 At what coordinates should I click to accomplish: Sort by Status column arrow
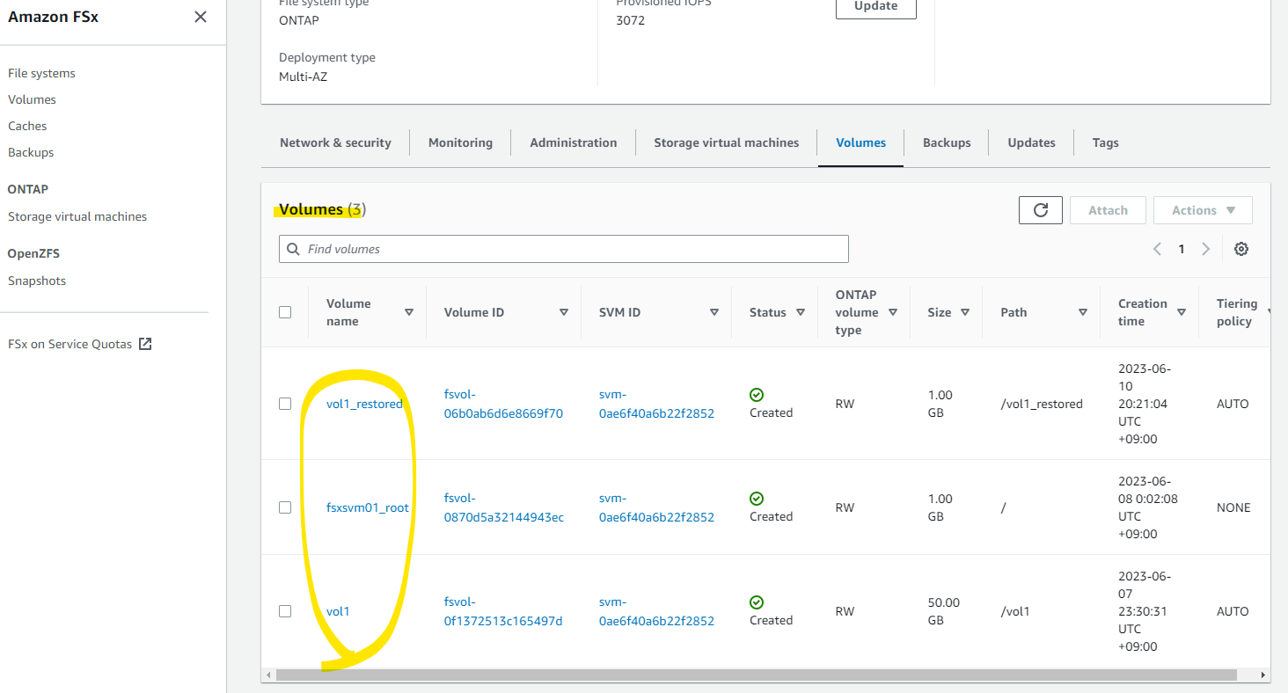click(801, 312)
